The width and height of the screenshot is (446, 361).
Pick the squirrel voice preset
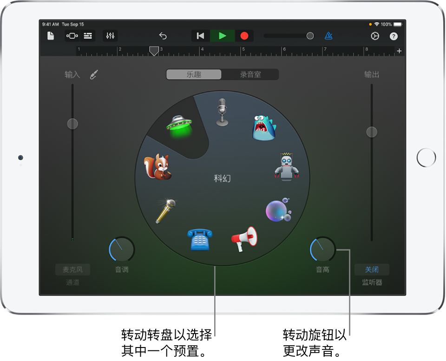[x=157, y=167]
